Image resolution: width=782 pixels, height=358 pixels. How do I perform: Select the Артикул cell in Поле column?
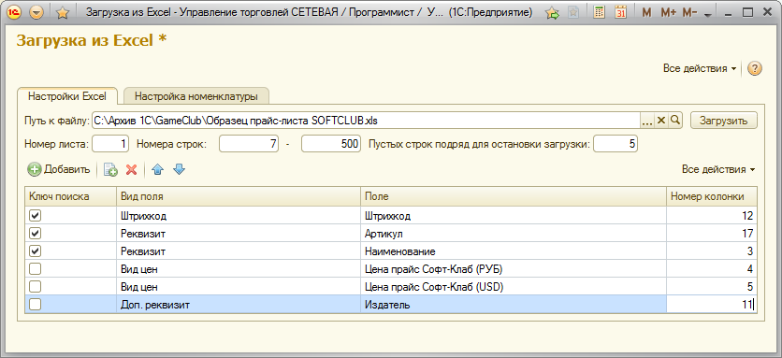click(x=514, y=234)
